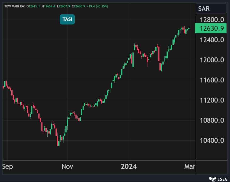Click the 10400.0 price axis label
This screenshot has height=182, width=230.
click(x=212, y=140)
